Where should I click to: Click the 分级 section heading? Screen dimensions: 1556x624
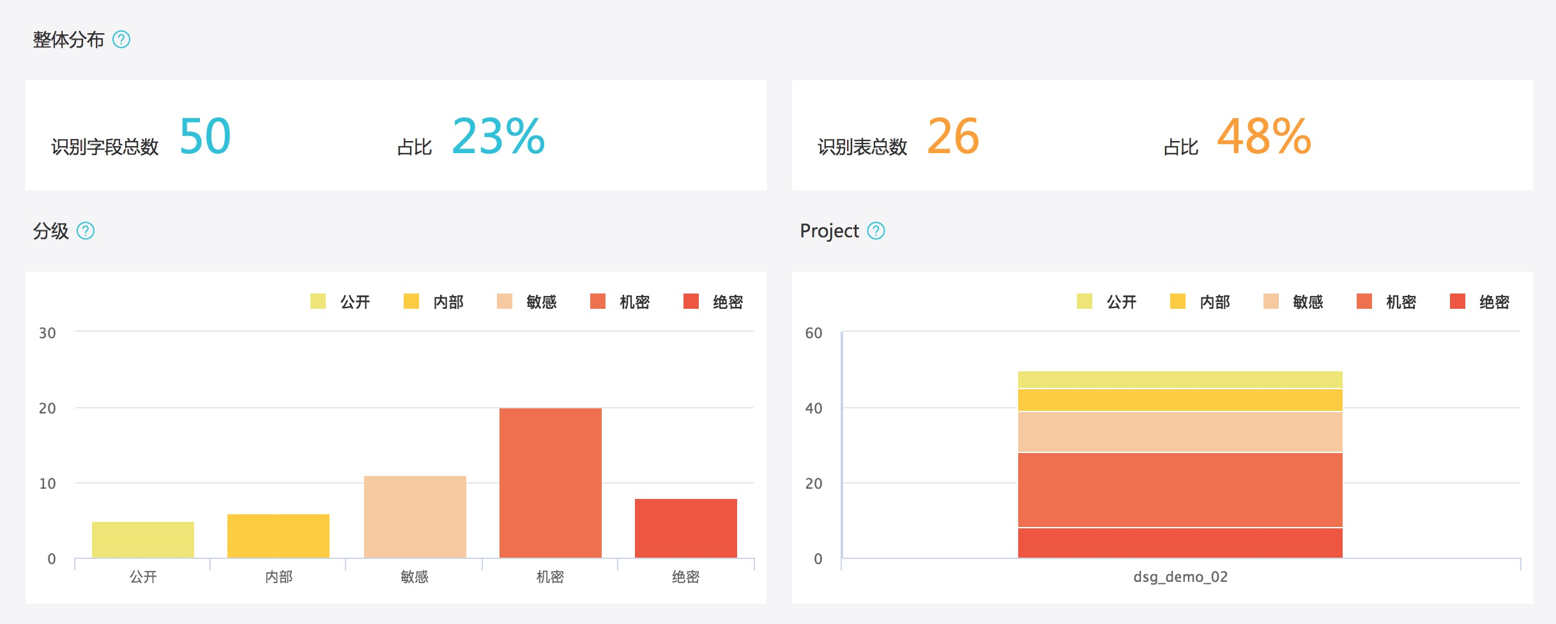50,231
